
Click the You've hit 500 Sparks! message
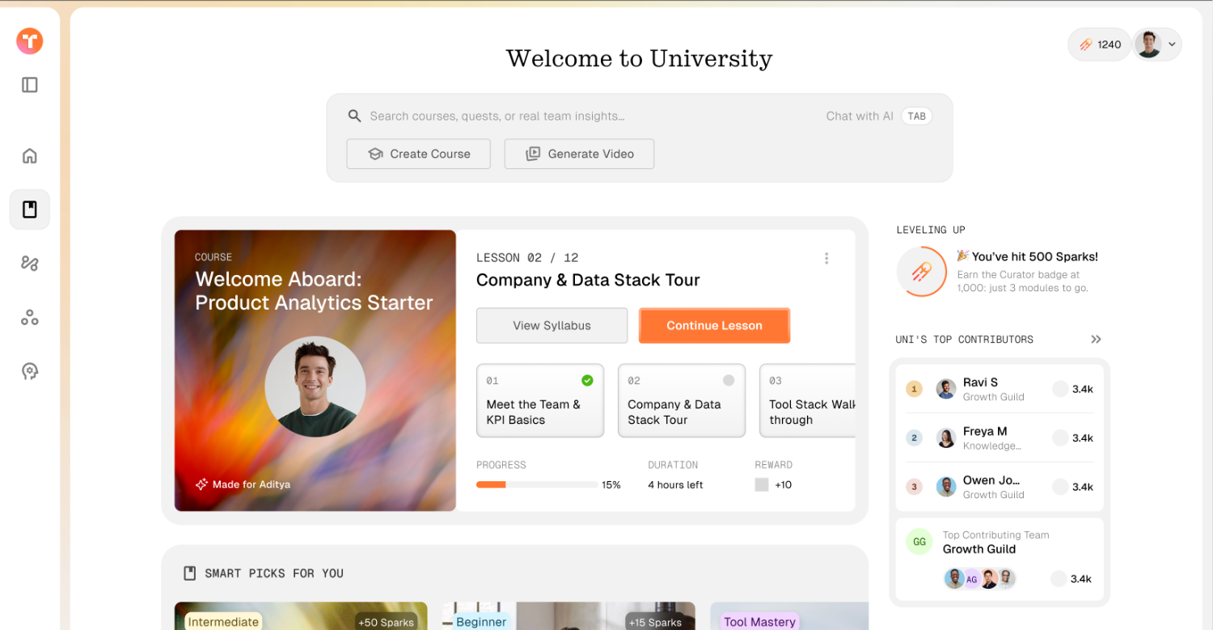click(1027, 256)
